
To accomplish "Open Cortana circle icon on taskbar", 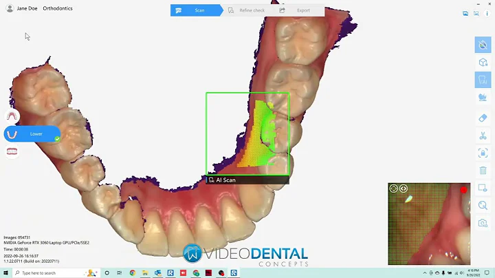I will click(x=107, y=272).
